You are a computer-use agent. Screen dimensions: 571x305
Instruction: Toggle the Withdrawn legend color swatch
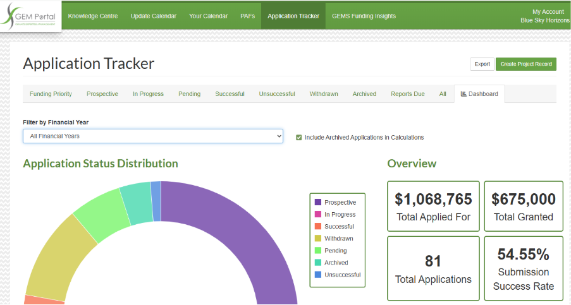[x=318, y=239]
